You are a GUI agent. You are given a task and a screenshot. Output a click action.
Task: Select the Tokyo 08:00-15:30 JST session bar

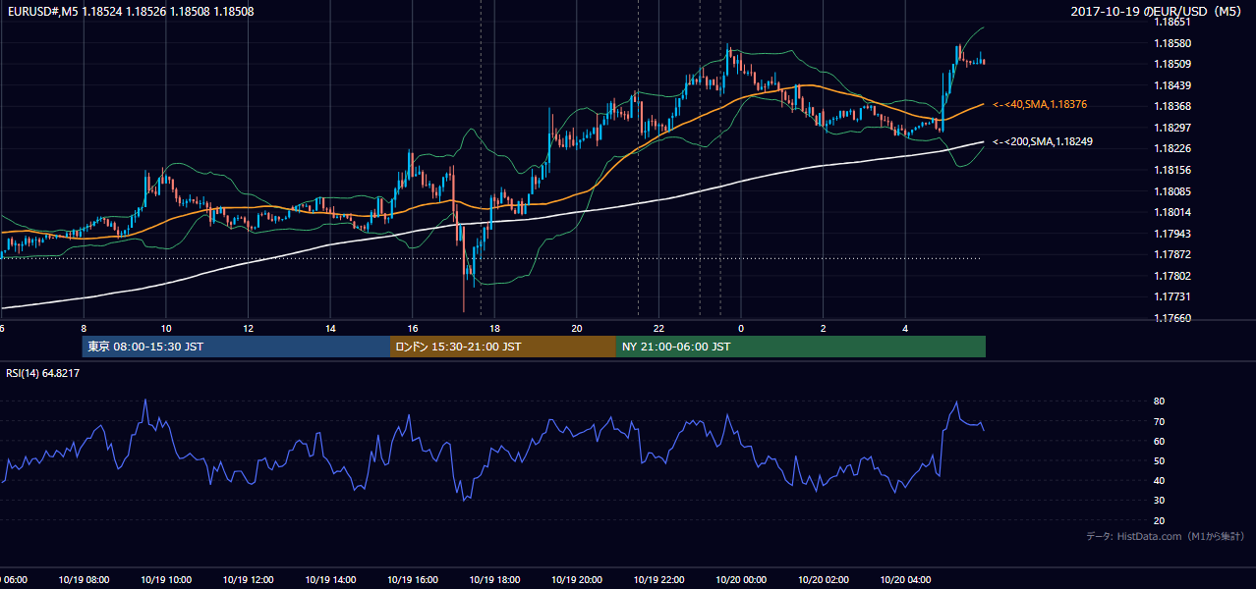[x=236, y=347]
